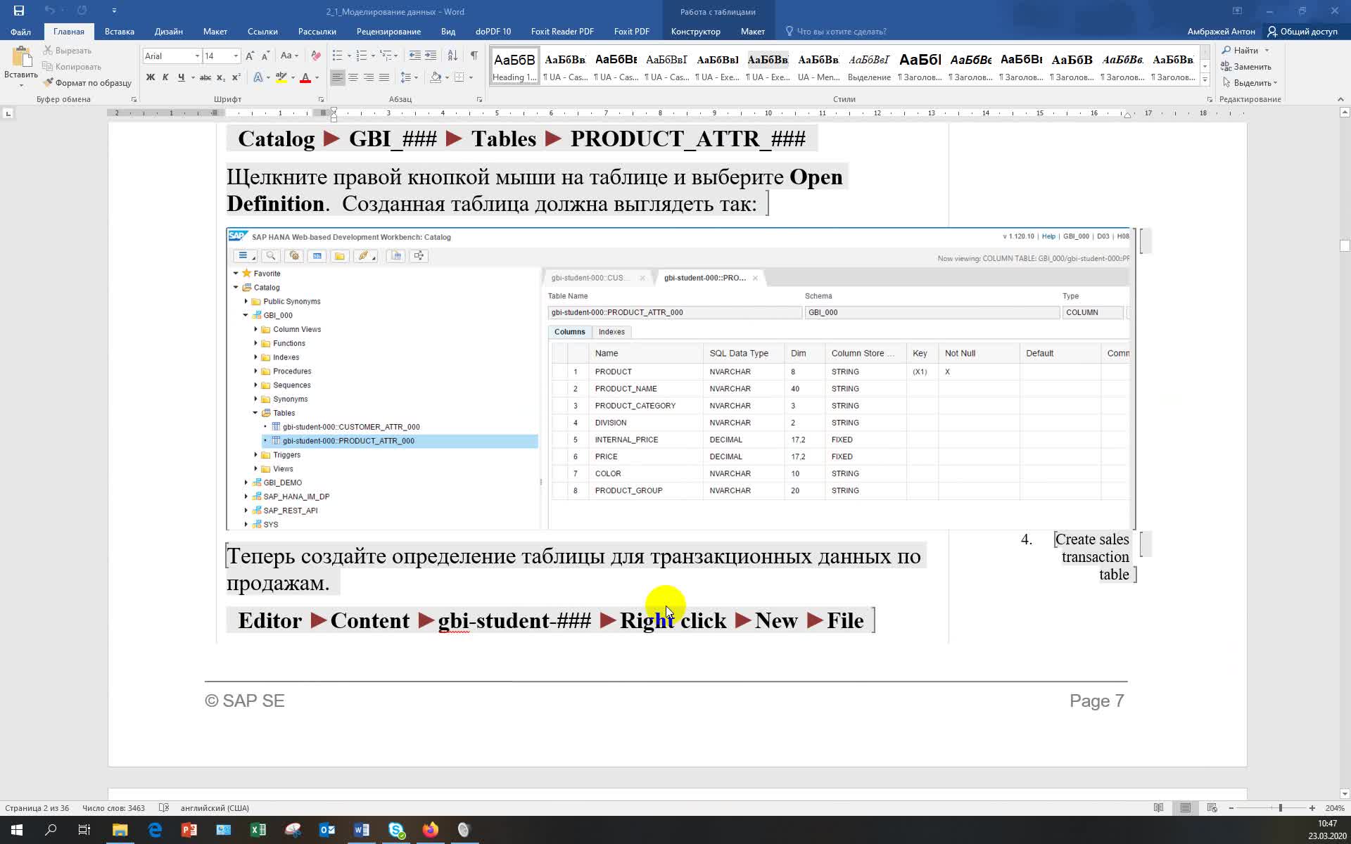Screen dimensions: 1351x844
Task: Align text left
Action: (x=338, y=77)
